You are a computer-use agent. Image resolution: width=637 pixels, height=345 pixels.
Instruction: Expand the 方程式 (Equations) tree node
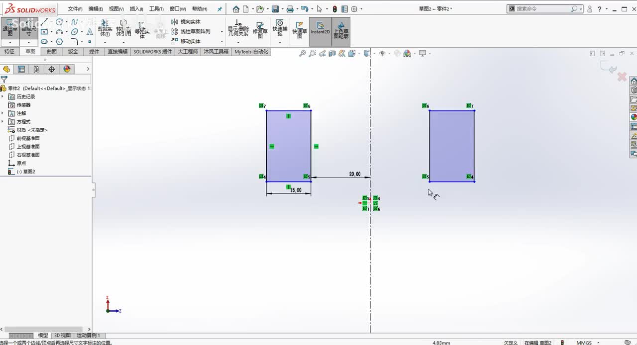coord(2,121)
